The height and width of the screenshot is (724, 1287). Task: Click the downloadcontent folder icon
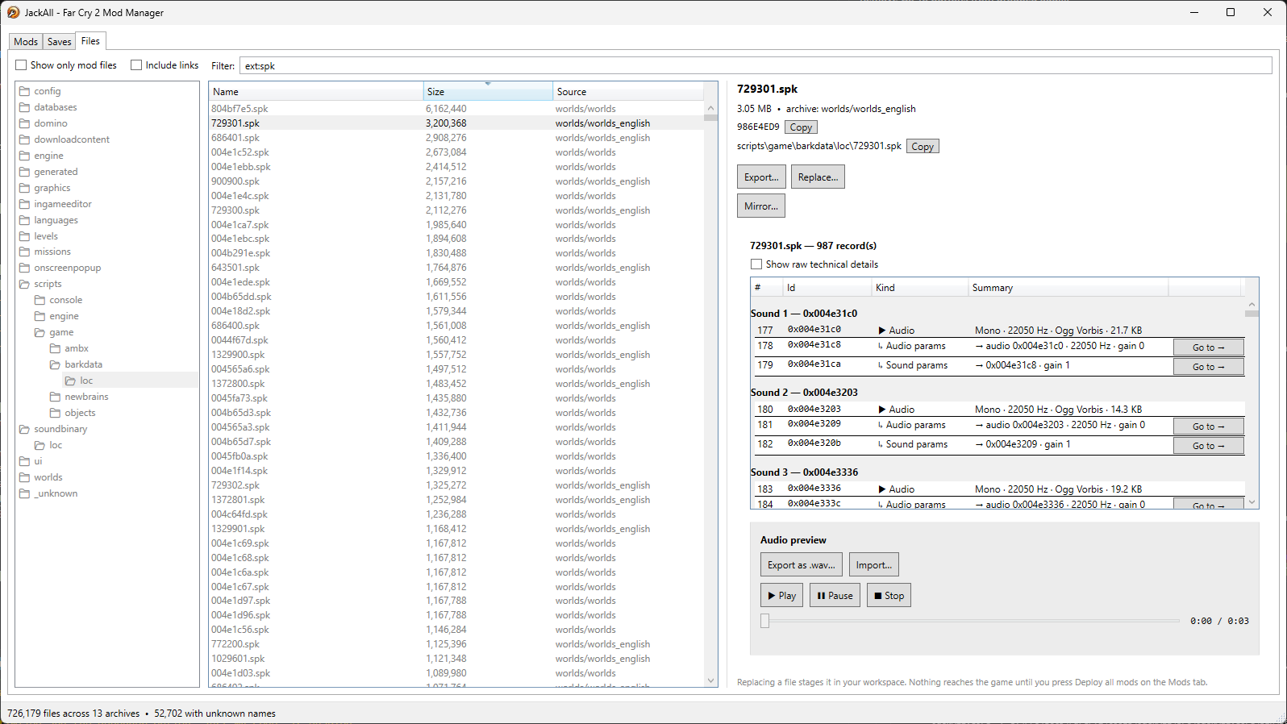tap(24, 139)
